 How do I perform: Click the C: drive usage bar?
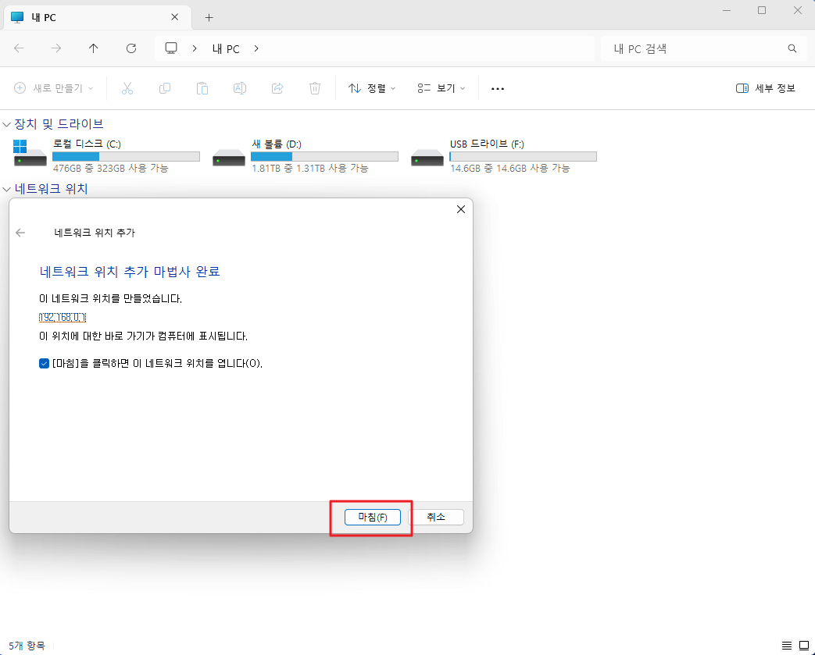(126, 156)
